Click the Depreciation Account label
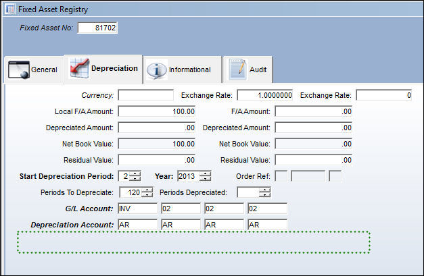Image resolution: width=424 pixels, height=276 pixels. [x=72, y=225]
